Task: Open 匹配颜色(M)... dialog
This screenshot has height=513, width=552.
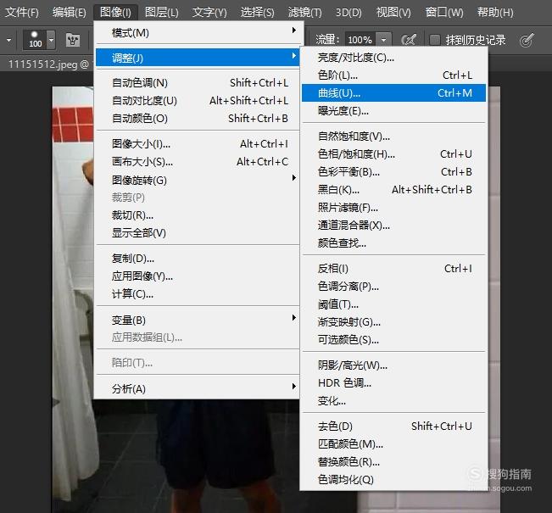Action: pyautogui.click(x=393, y=444)
